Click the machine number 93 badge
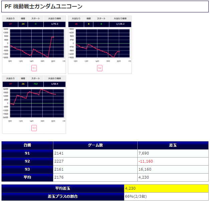Screen dimensions: 210x203 [34, 128]
